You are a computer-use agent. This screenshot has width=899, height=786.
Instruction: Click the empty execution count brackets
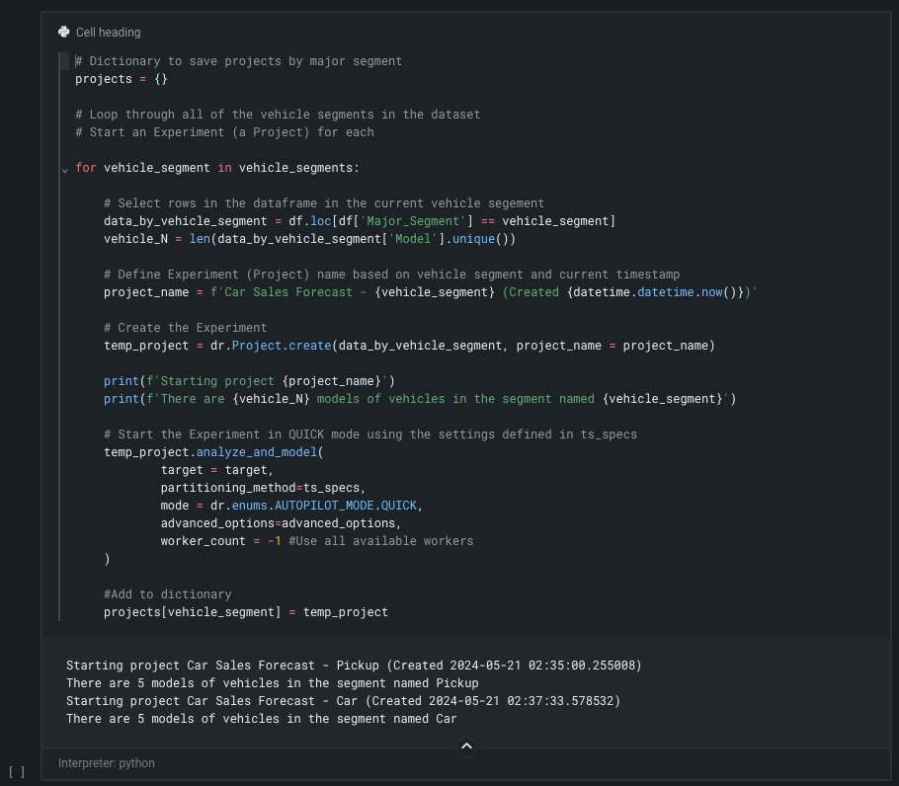pyautogui.click(x=17, y=771)
